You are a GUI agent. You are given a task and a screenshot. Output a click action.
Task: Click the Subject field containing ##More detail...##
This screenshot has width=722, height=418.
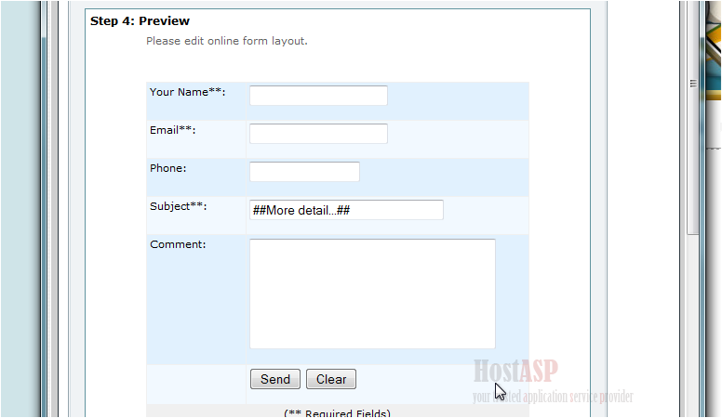click(x=346, y=210)
